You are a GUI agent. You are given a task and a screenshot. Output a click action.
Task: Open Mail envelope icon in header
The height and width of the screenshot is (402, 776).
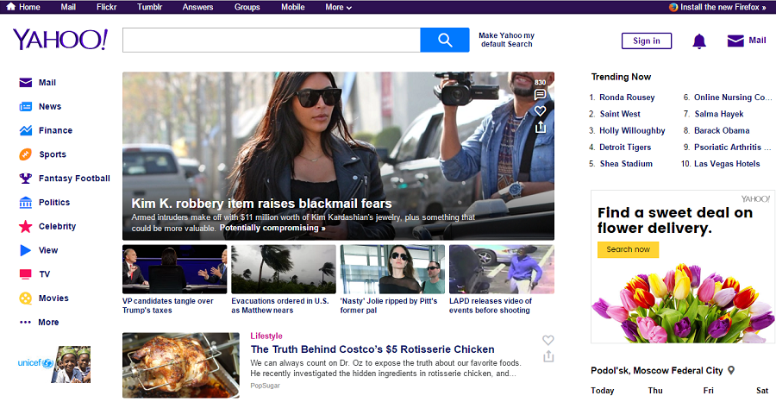[735, 41]
